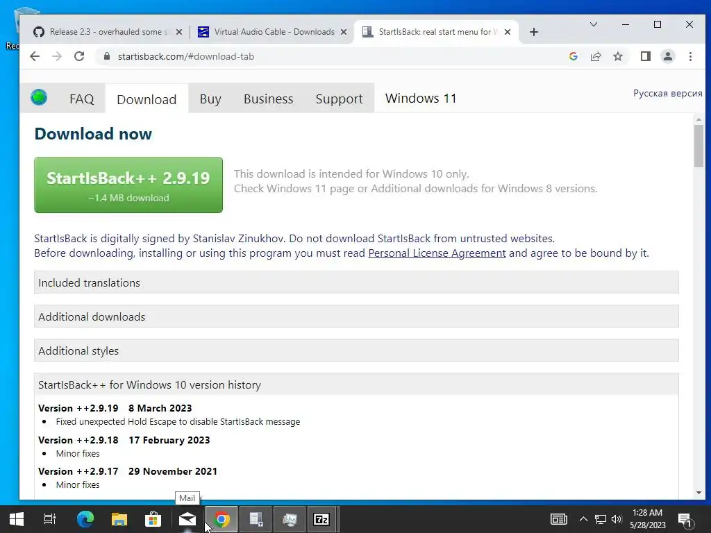
Task: Click the News and interests taskbar icon
Action: [559, 519]
